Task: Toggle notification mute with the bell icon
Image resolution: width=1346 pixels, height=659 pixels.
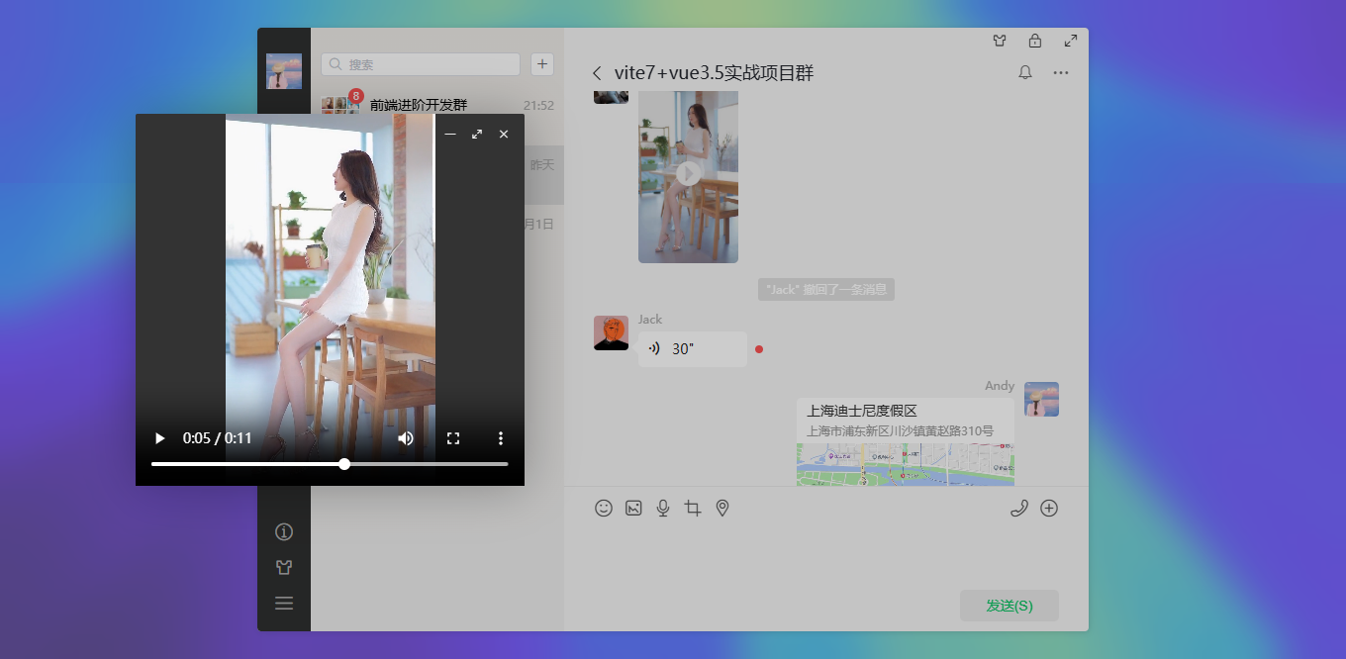Action: tap(1025, 72)
